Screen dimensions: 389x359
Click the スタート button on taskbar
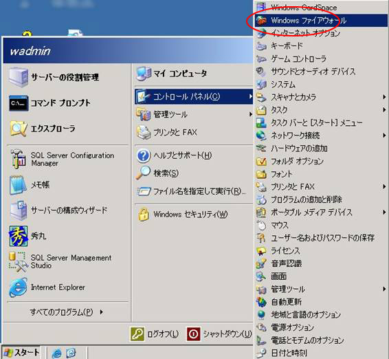tap(21, 353)
